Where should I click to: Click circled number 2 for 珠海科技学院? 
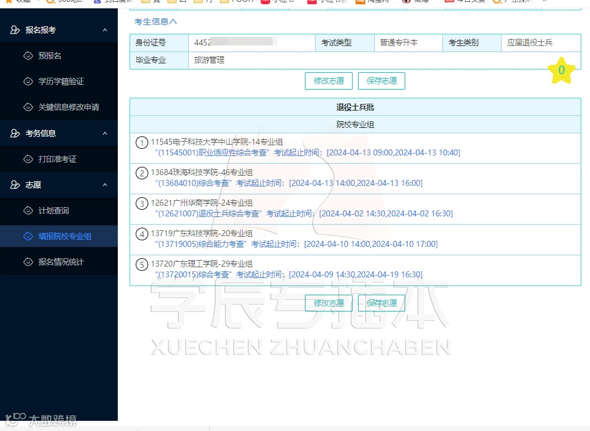pyautogui.click(x=142, y=173)
